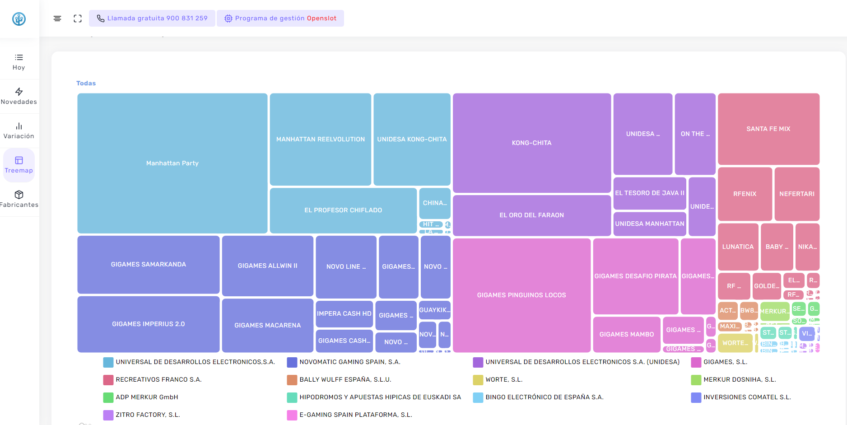Select the Fabricantes menu label
Viewport: 847px width, 425px height.
tap(19, 205)
